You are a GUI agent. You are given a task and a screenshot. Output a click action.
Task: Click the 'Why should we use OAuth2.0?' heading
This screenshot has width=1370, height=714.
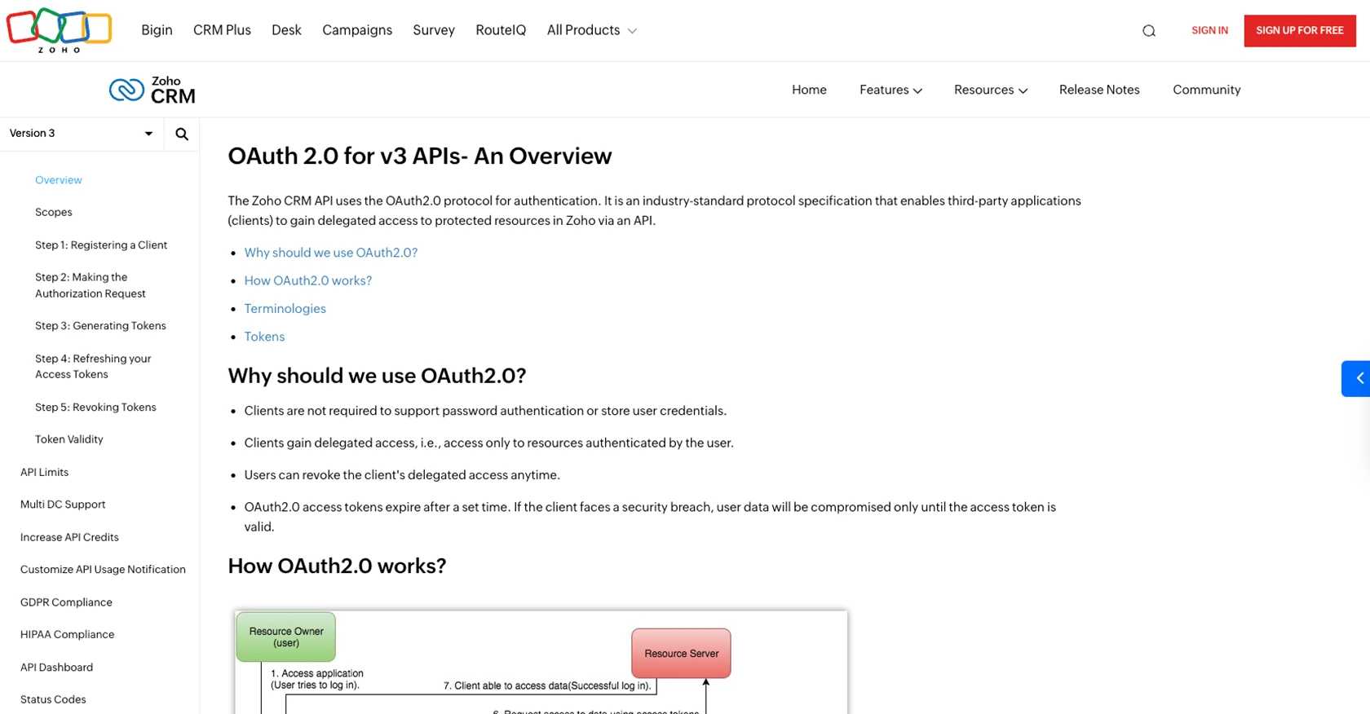[377, 376]
